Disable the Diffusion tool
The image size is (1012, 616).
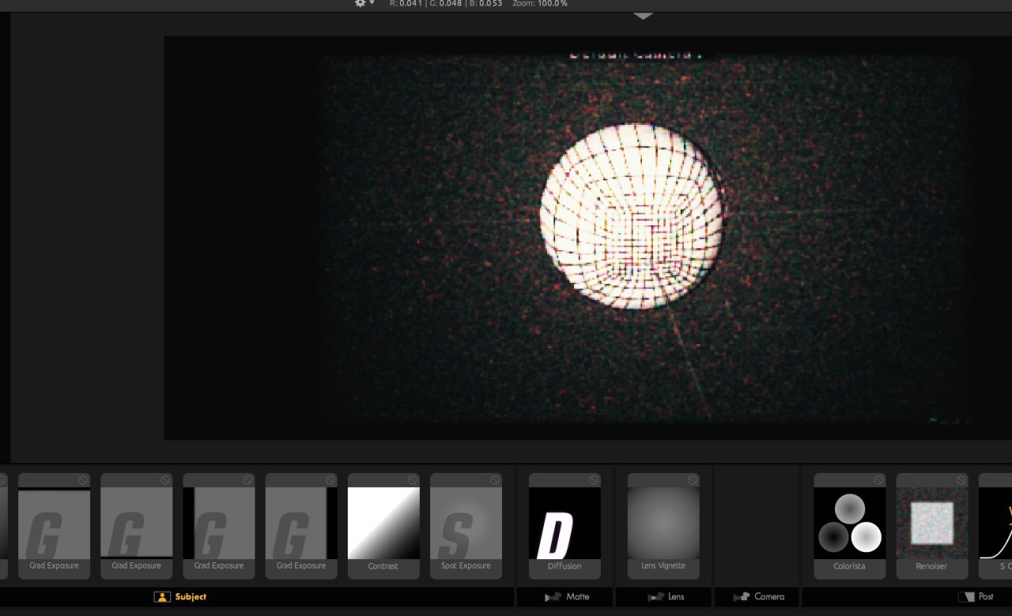594,480
